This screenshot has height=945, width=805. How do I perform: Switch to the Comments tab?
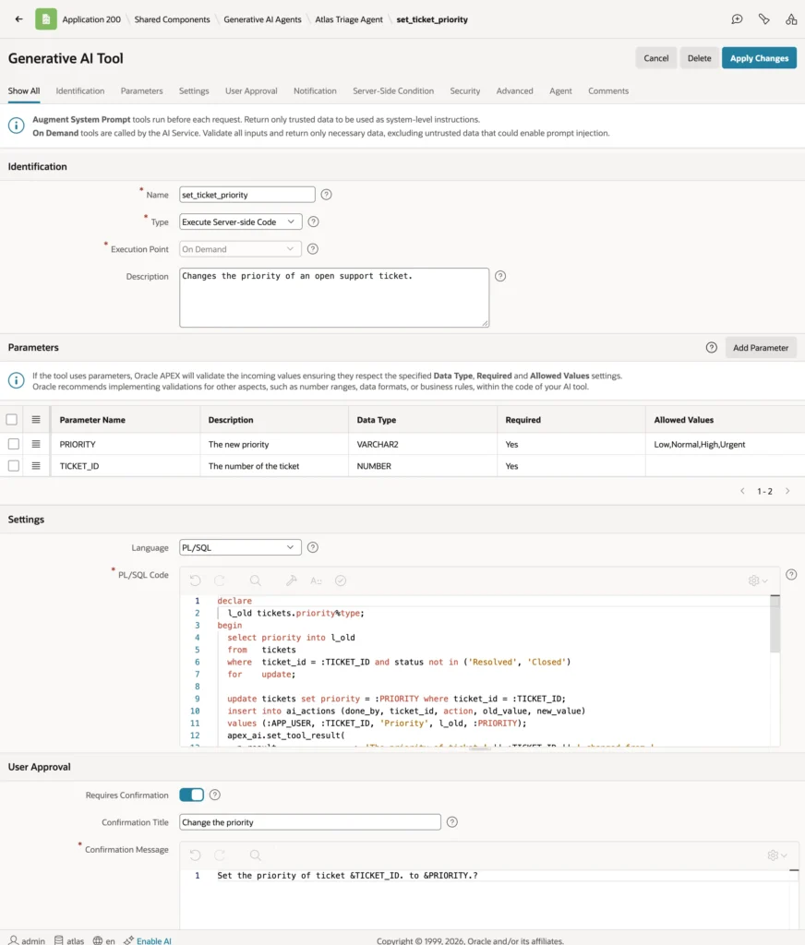pyautogui.click(x=608, y=91)
